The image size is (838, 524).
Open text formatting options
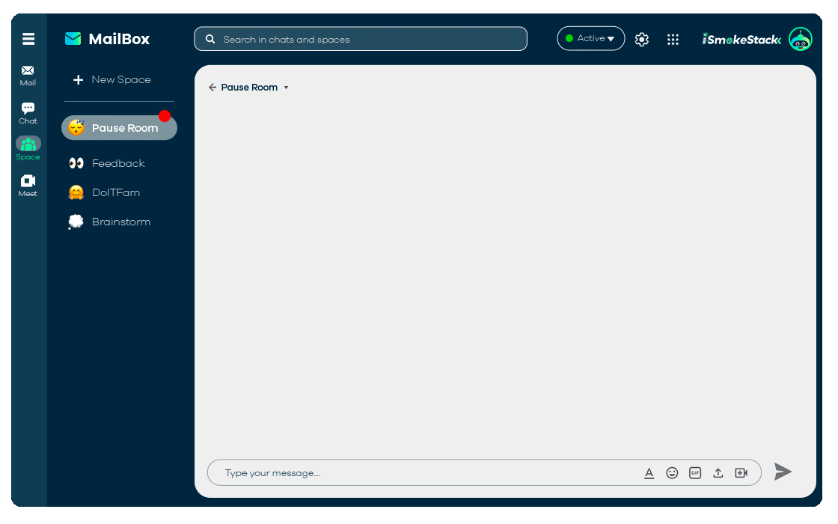pyautogui.click(x=649, y=473)
